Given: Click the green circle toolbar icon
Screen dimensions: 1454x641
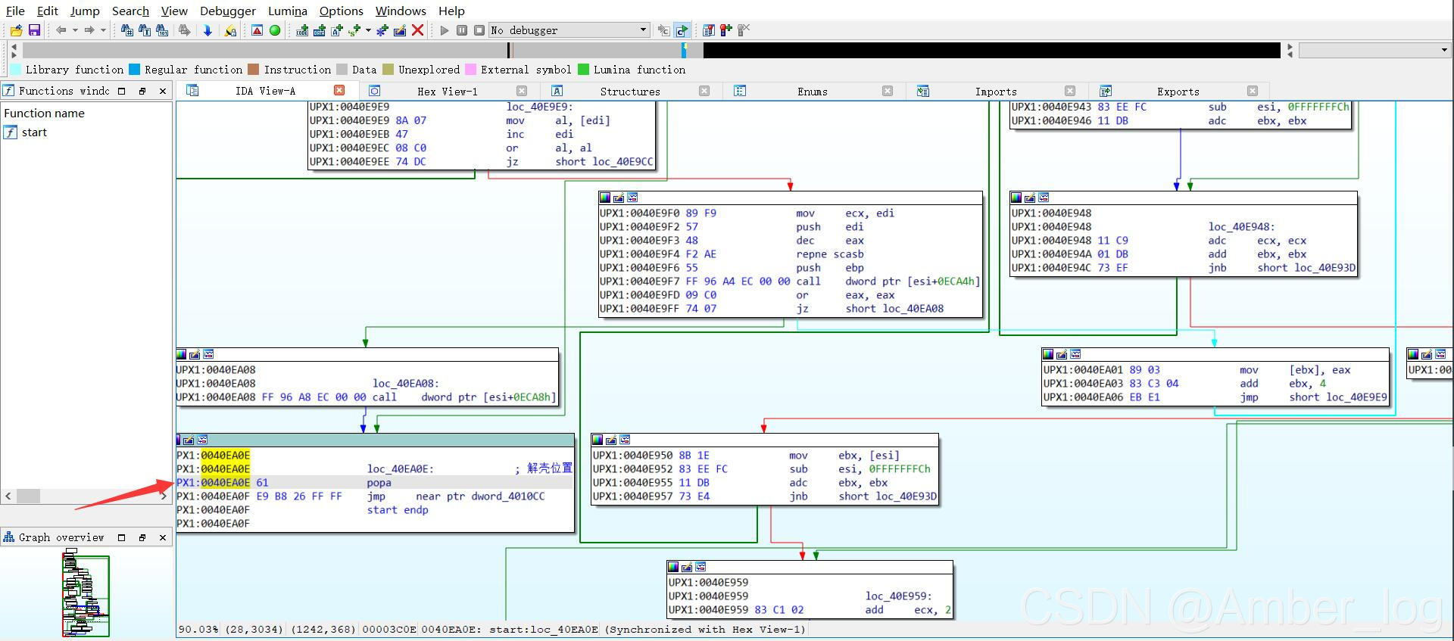Looking at the screenshot, I should pyautogui.click(x=275, y=30).
